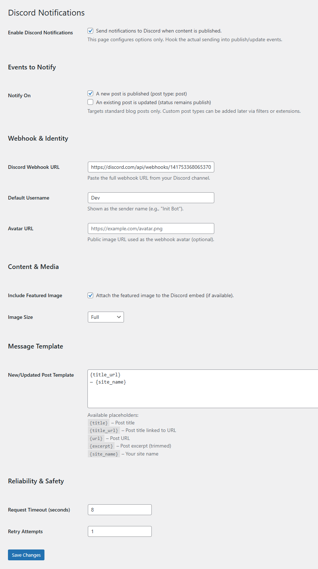318x569 pixels.
Task: Click the Image Size label
Action: coord(20,317)
